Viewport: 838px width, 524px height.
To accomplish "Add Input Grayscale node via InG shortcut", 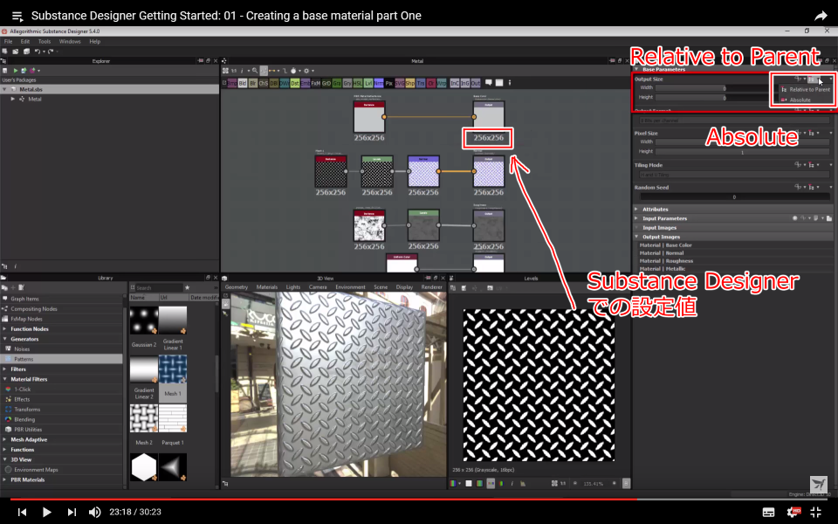I will pos(465,84).
